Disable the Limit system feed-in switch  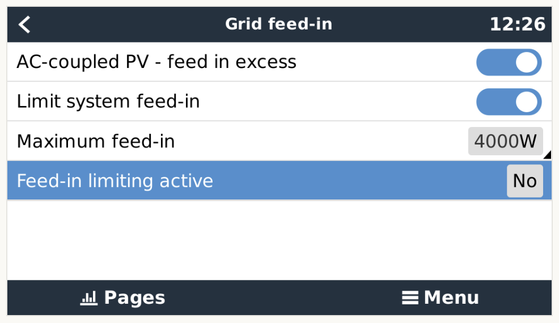[x=509, y=102]
